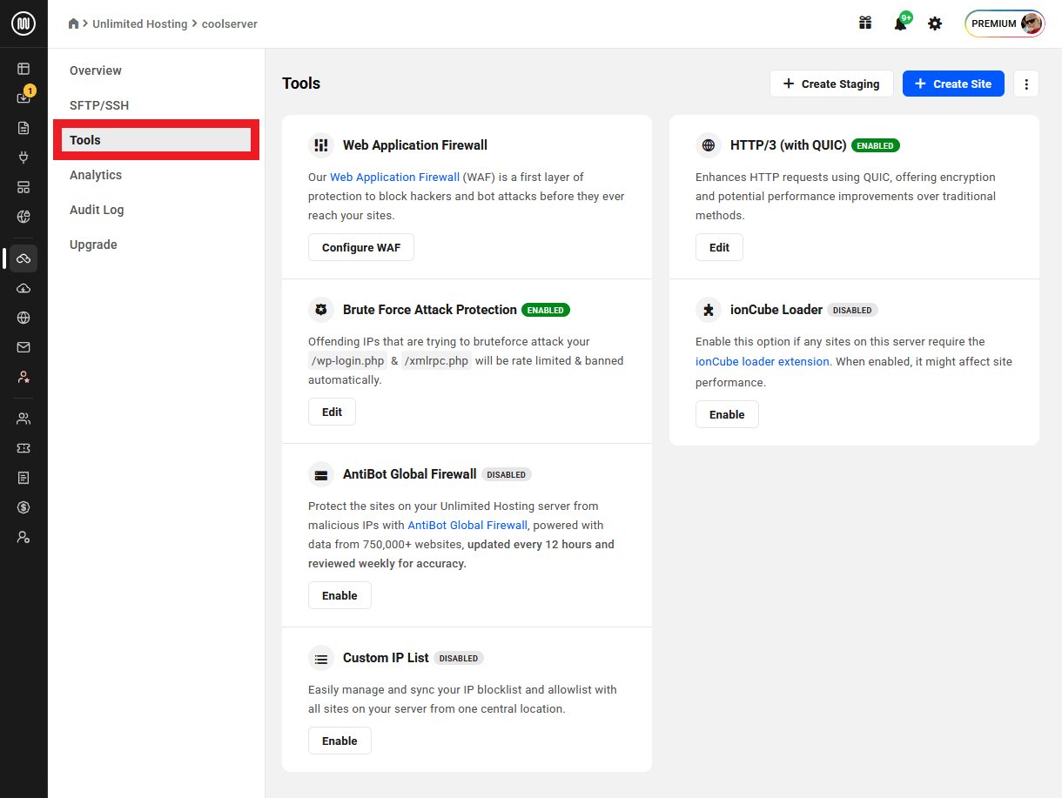Edit Brute Force Attack Protection settings
Image resolution: width=1062 pixels, height=798 pixels.
point(332,412)
